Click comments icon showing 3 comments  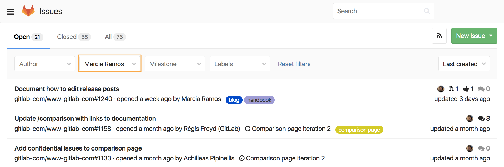tap(481, 119)
